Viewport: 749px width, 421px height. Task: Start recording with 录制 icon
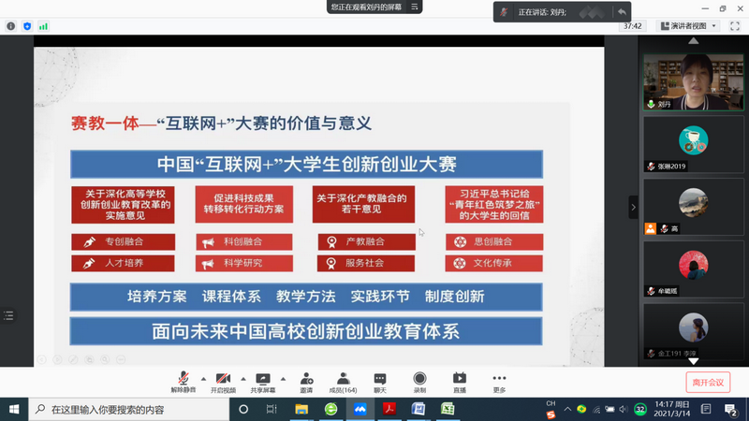[x=419, y=382]
